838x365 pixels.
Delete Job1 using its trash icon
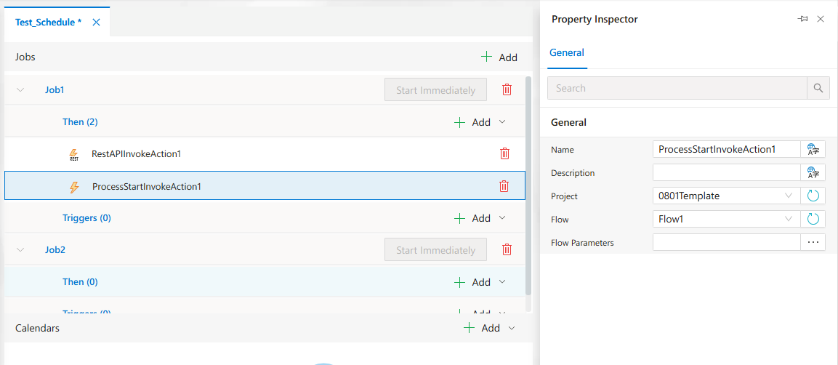tap(507, 89)
